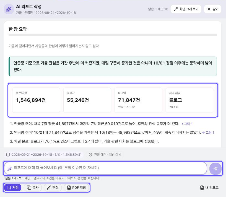This screenshot has height=197, width=226.
Task: Click the highlighted green summary callout
Action: click(x=113, y=66)
